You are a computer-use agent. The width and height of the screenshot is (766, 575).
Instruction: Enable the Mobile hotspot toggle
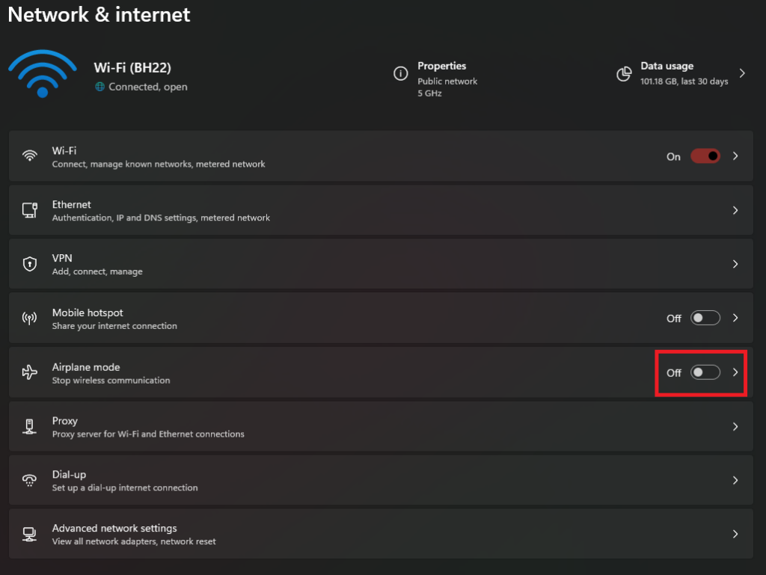pos(704,318)
